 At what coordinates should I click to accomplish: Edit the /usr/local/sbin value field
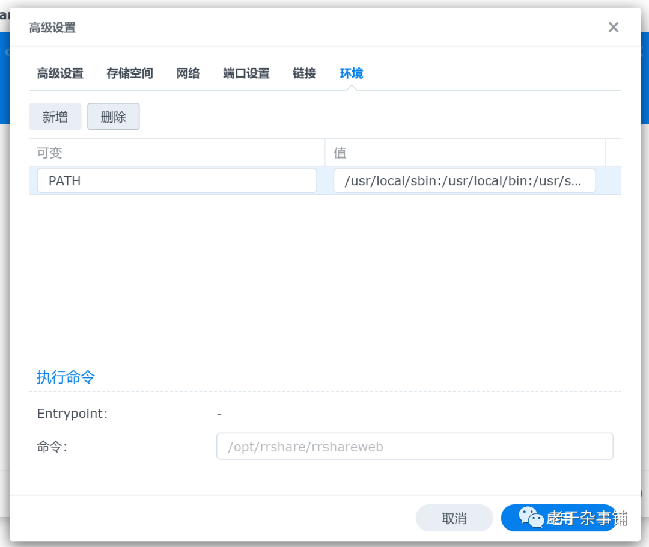(465, 180)
